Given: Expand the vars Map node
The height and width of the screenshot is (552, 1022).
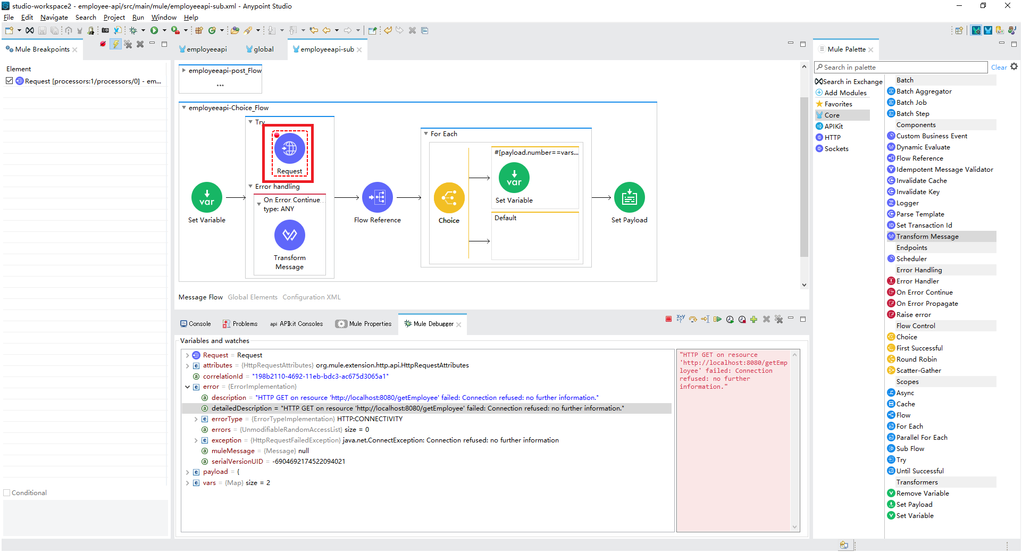Looking at the screenshot, I should point(188,483).
